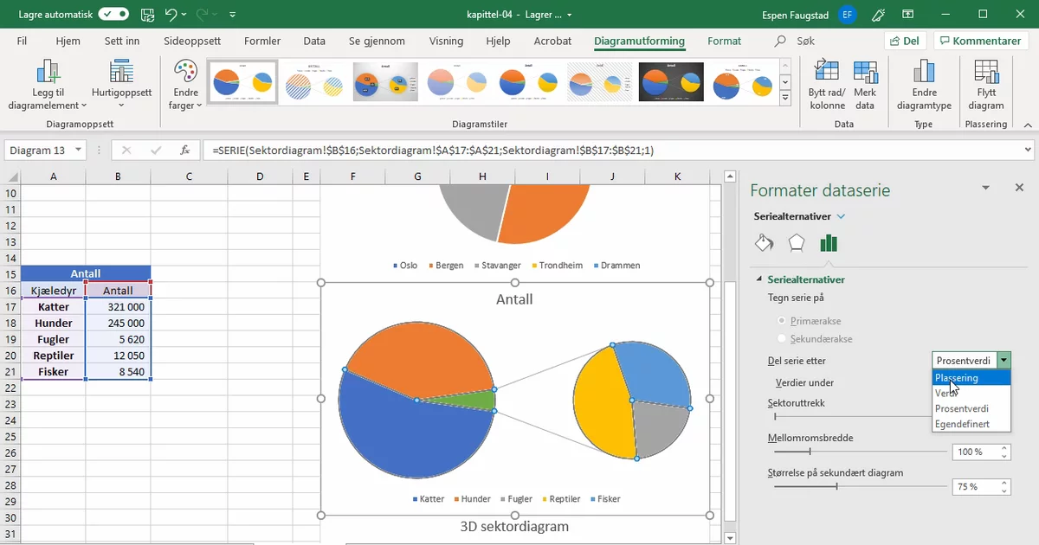
Task: Click the Del share button
Action: click(905, 41)
